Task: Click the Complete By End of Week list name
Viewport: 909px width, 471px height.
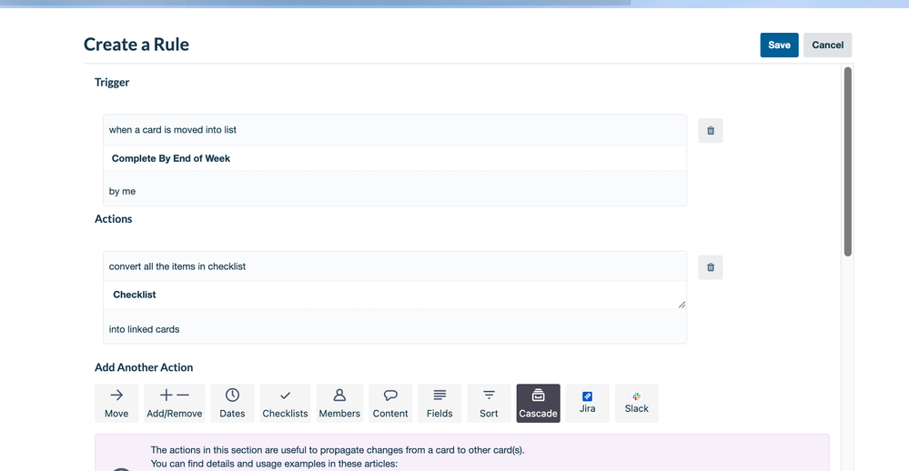Action: 171,158
